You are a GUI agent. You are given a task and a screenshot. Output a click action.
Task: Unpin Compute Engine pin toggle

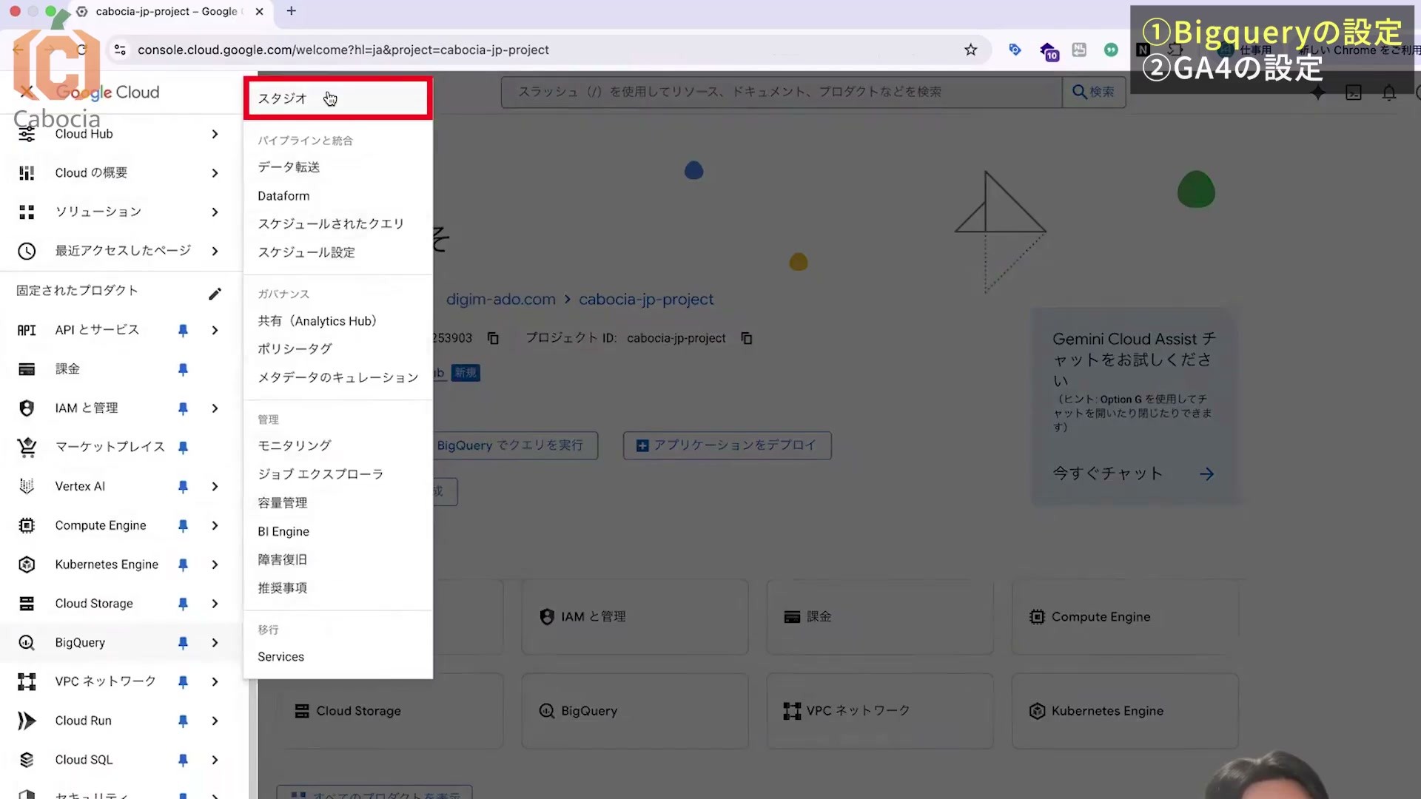pyautogui.click(x=183, y=525)
